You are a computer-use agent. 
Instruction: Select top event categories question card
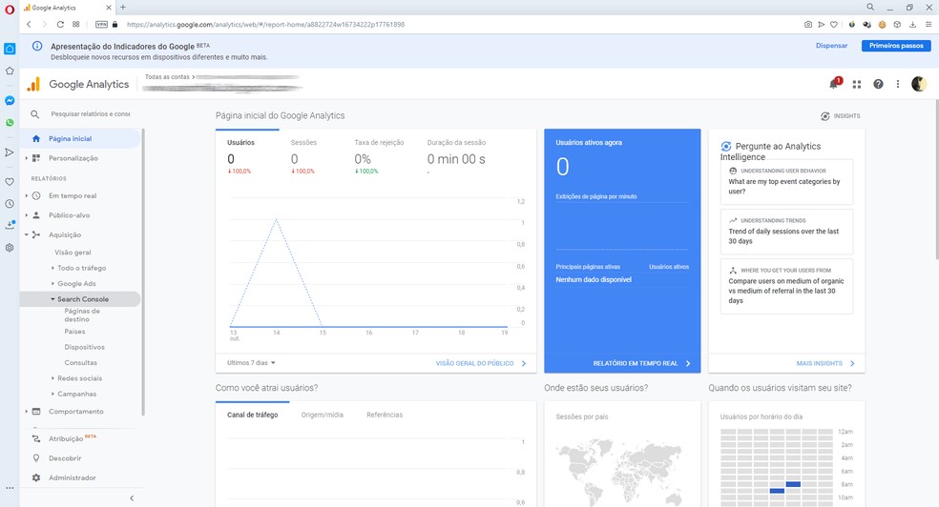click(786, 182)
